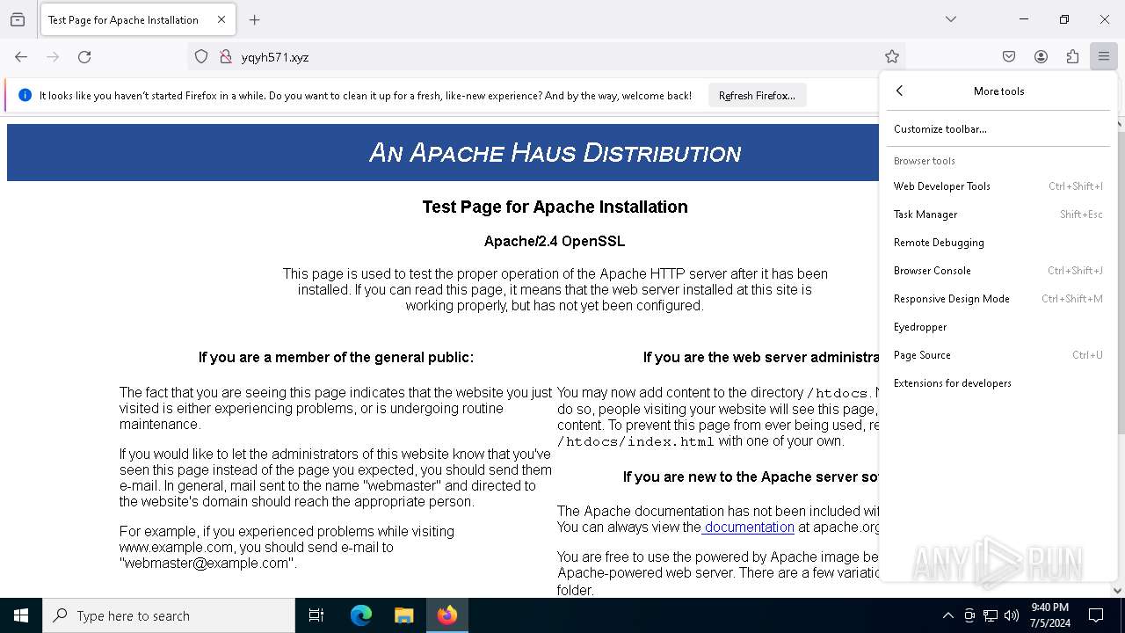Select Customize toolbar… option
The height and width of the screenshot is (633, 1125).
(x=998, y=128)
